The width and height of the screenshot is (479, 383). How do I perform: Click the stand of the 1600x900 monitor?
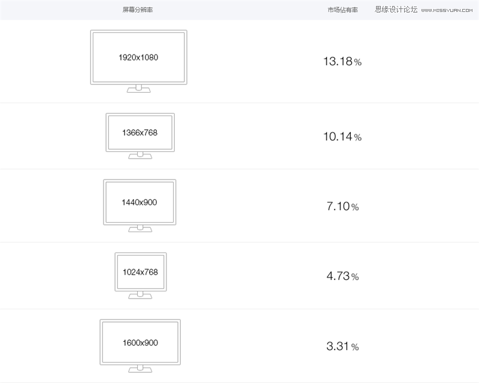coord(140,369)
